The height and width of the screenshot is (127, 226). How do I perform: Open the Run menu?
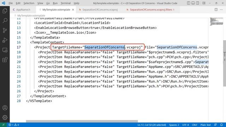click(x=55, y=3)
